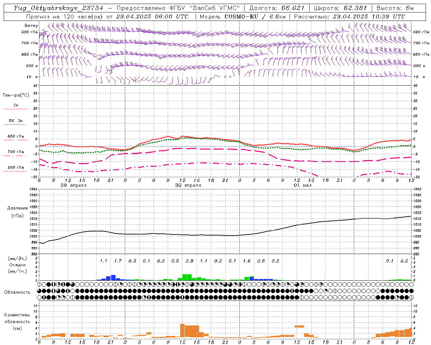The width and height of the screenshot is (431, 345).
Task: Select the 2.9 three-hour precipitation value
Action: pos(190,261)
